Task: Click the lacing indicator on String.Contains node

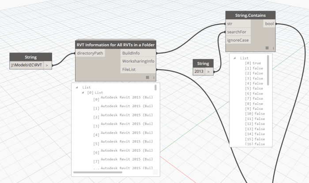Action: coord(273,49)
